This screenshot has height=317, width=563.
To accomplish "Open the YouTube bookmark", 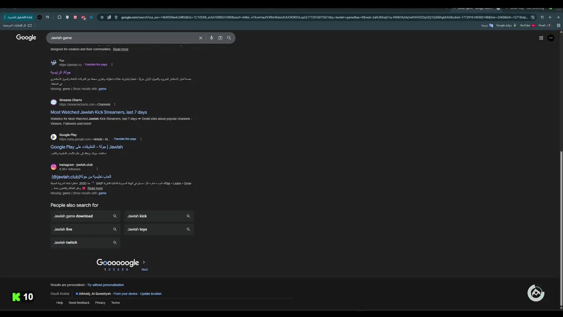I will coord(527,26).
